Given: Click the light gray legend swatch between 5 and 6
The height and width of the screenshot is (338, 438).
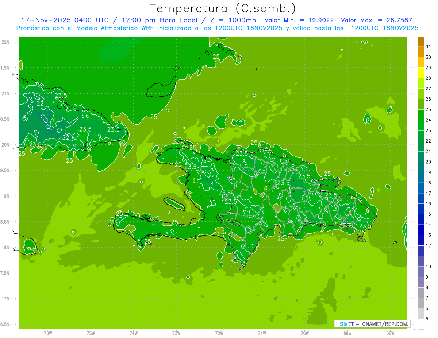Looking at the screenshot, I should [421, 314].
